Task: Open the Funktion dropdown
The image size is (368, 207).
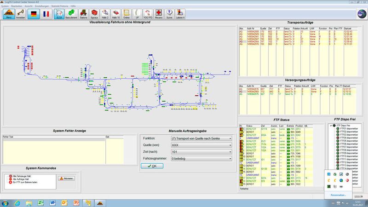Action: coord(230,138)
